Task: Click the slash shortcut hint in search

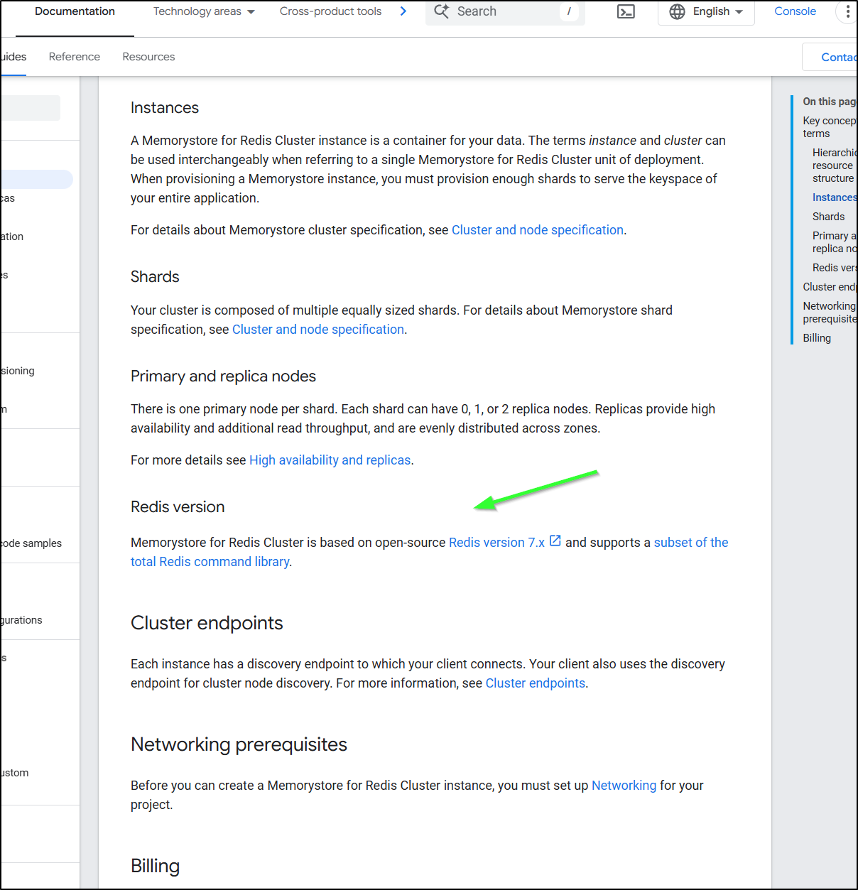Action: [569, 11]
